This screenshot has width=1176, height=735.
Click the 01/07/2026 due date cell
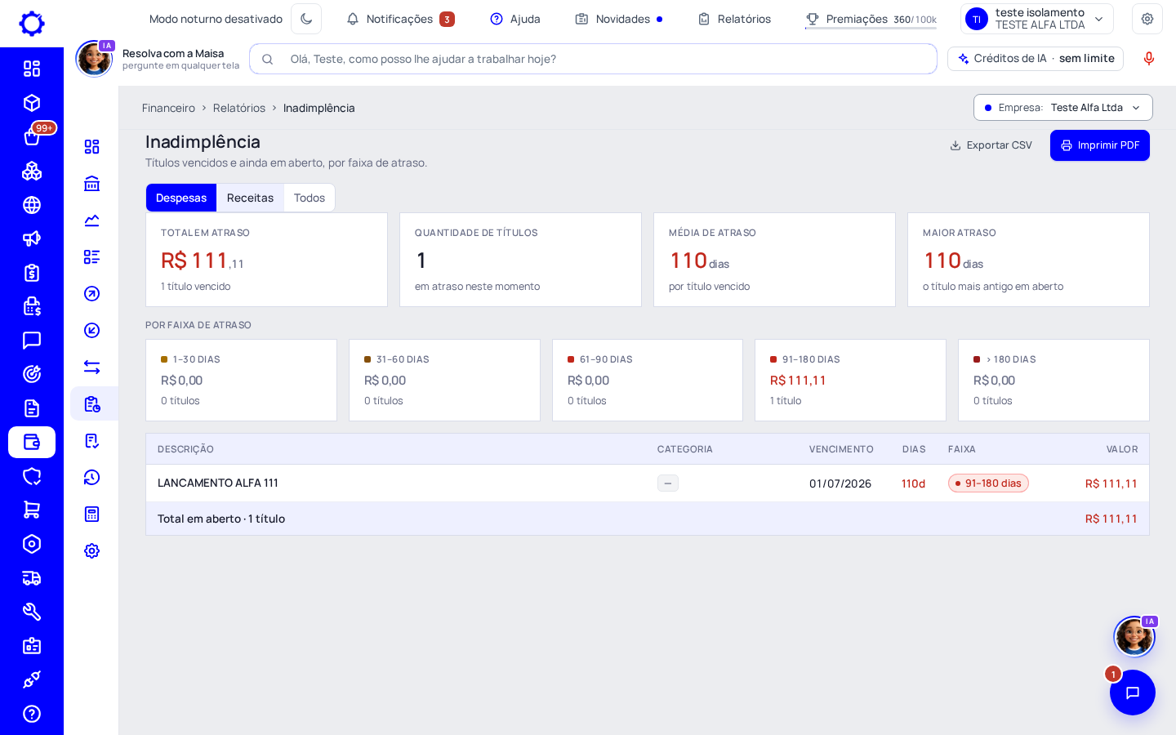[840, 483]
